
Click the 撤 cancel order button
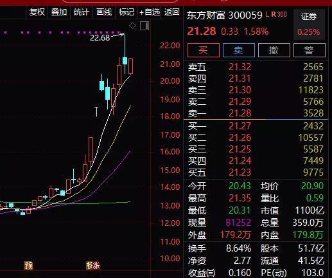point(274,50)
